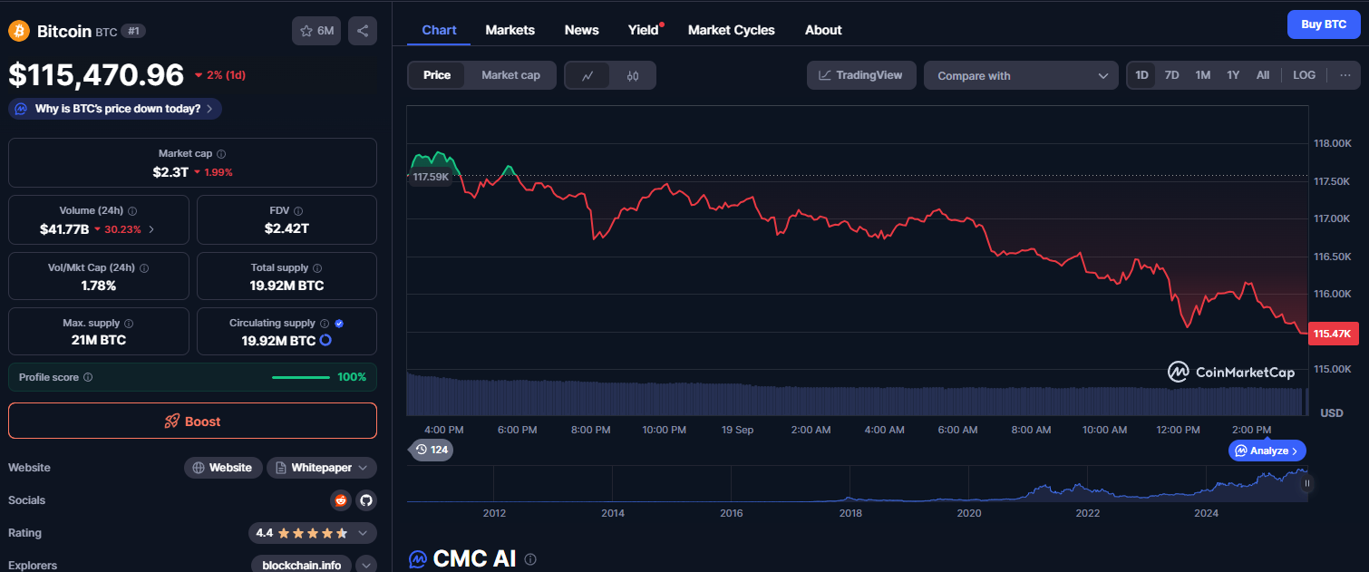
Task: Select the 1M time range
Action: [1203, 75]
